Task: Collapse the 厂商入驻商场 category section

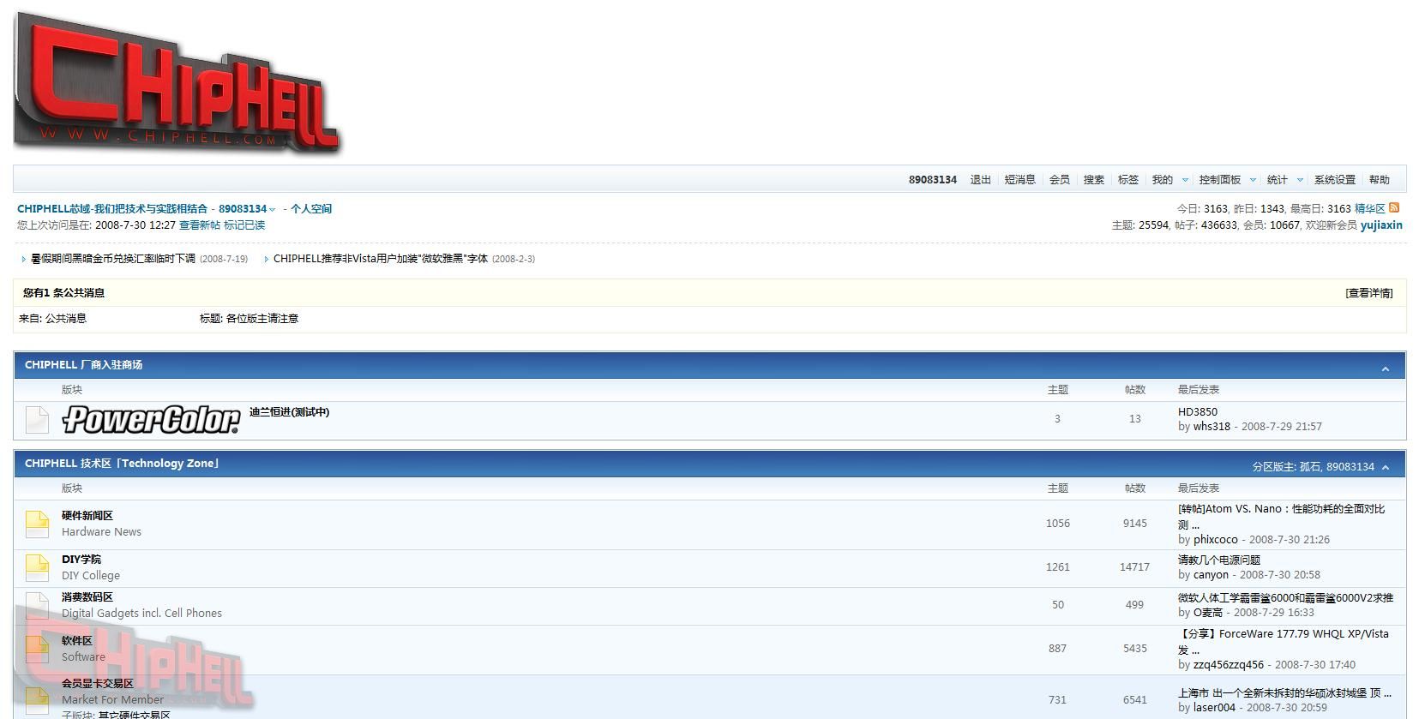Action: point(1386,368)
